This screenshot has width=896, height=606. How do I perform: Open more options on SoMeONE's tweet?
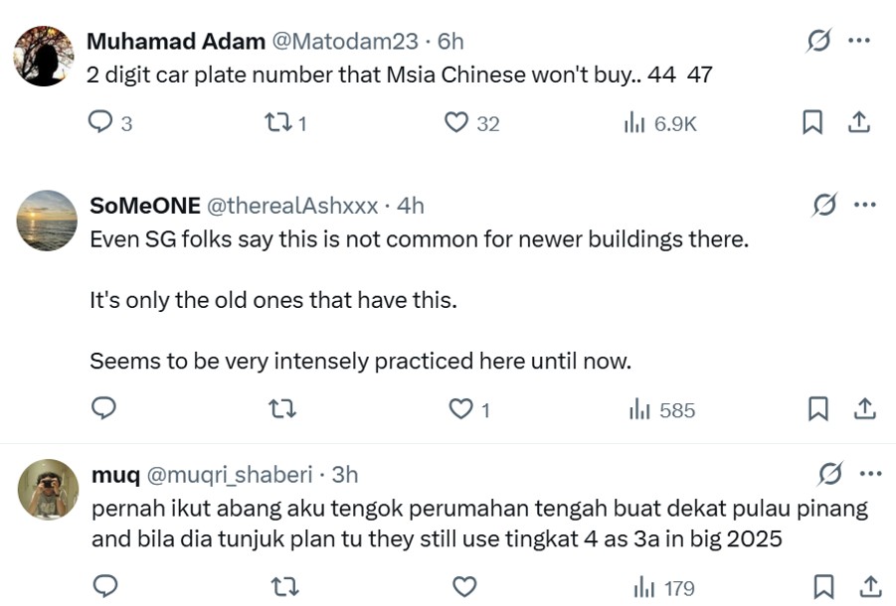pyautogui.click(x=865, y=205)
